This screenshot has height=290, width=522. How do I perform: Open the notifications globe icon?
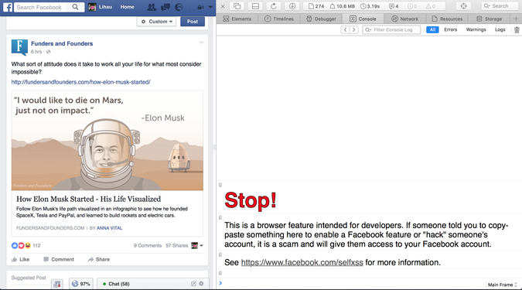pyautogui.click(x=179, y=7)
